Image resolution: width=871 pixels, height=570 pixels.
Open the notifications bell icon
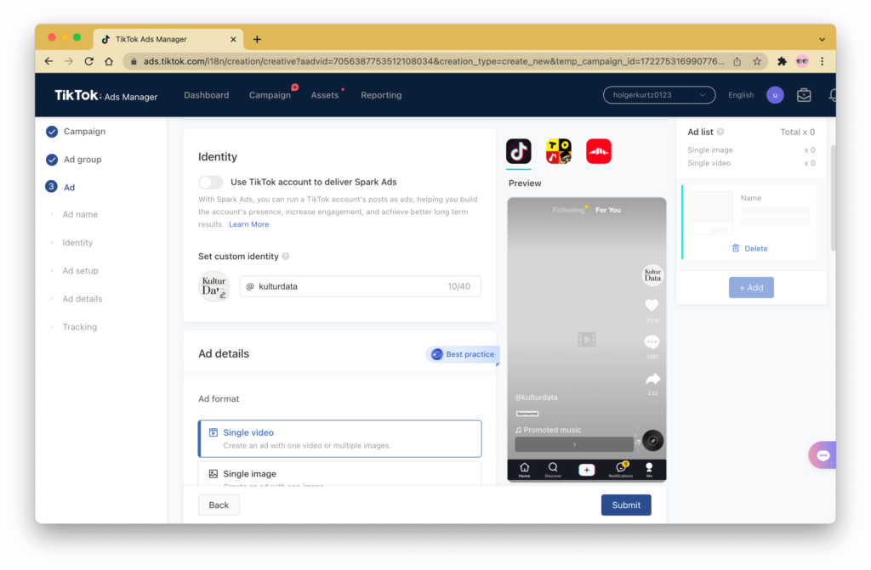click(x=832, y=95)
